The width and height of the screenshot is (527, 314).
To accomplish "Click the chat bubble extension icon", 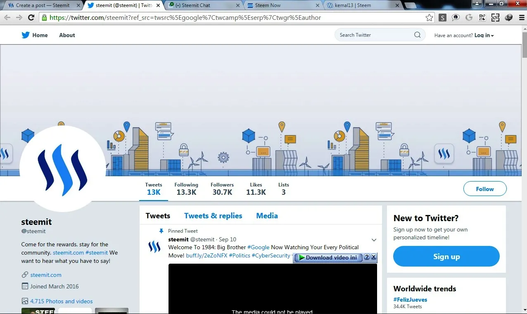I will click(456, 18).
